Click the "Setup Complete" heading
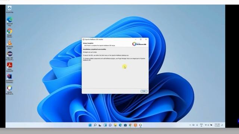Image resolution: width=239 pixels, height=134 pixels. [x=88, y=43]
